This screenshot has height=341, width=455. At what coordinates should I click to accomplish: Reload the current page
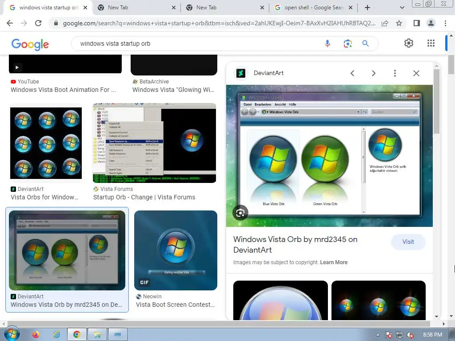point(38,23)
